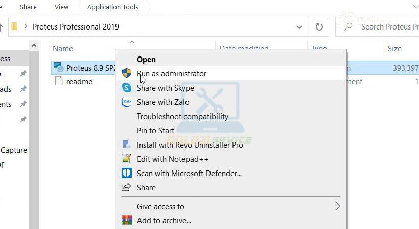
Task: Refresh the current folder view
Action: coord(319,27)
